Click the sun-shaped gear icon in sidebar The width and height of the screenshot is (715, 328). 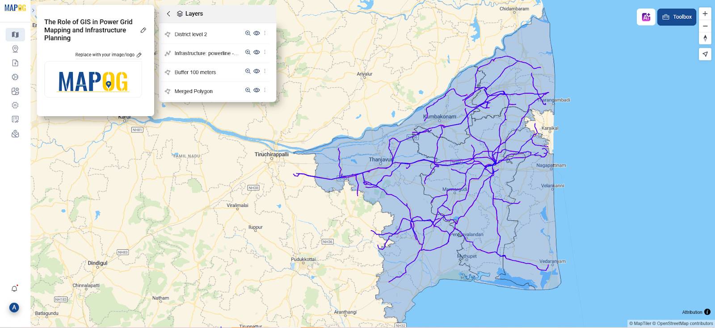[15, 77]
